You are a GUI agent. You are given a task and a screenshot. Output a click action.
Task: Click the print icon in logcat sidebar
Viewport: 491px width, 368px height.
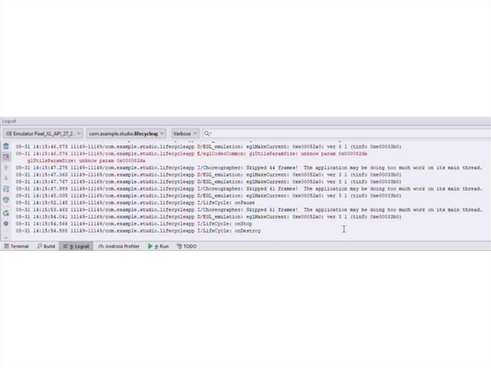pos(6,200)
